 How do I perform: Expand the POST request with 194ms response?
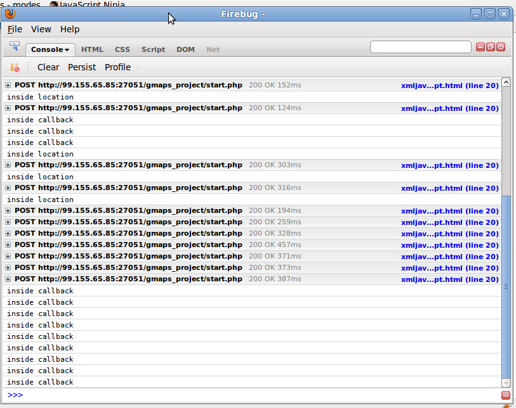pyautogui.click(x=8, y=210)
